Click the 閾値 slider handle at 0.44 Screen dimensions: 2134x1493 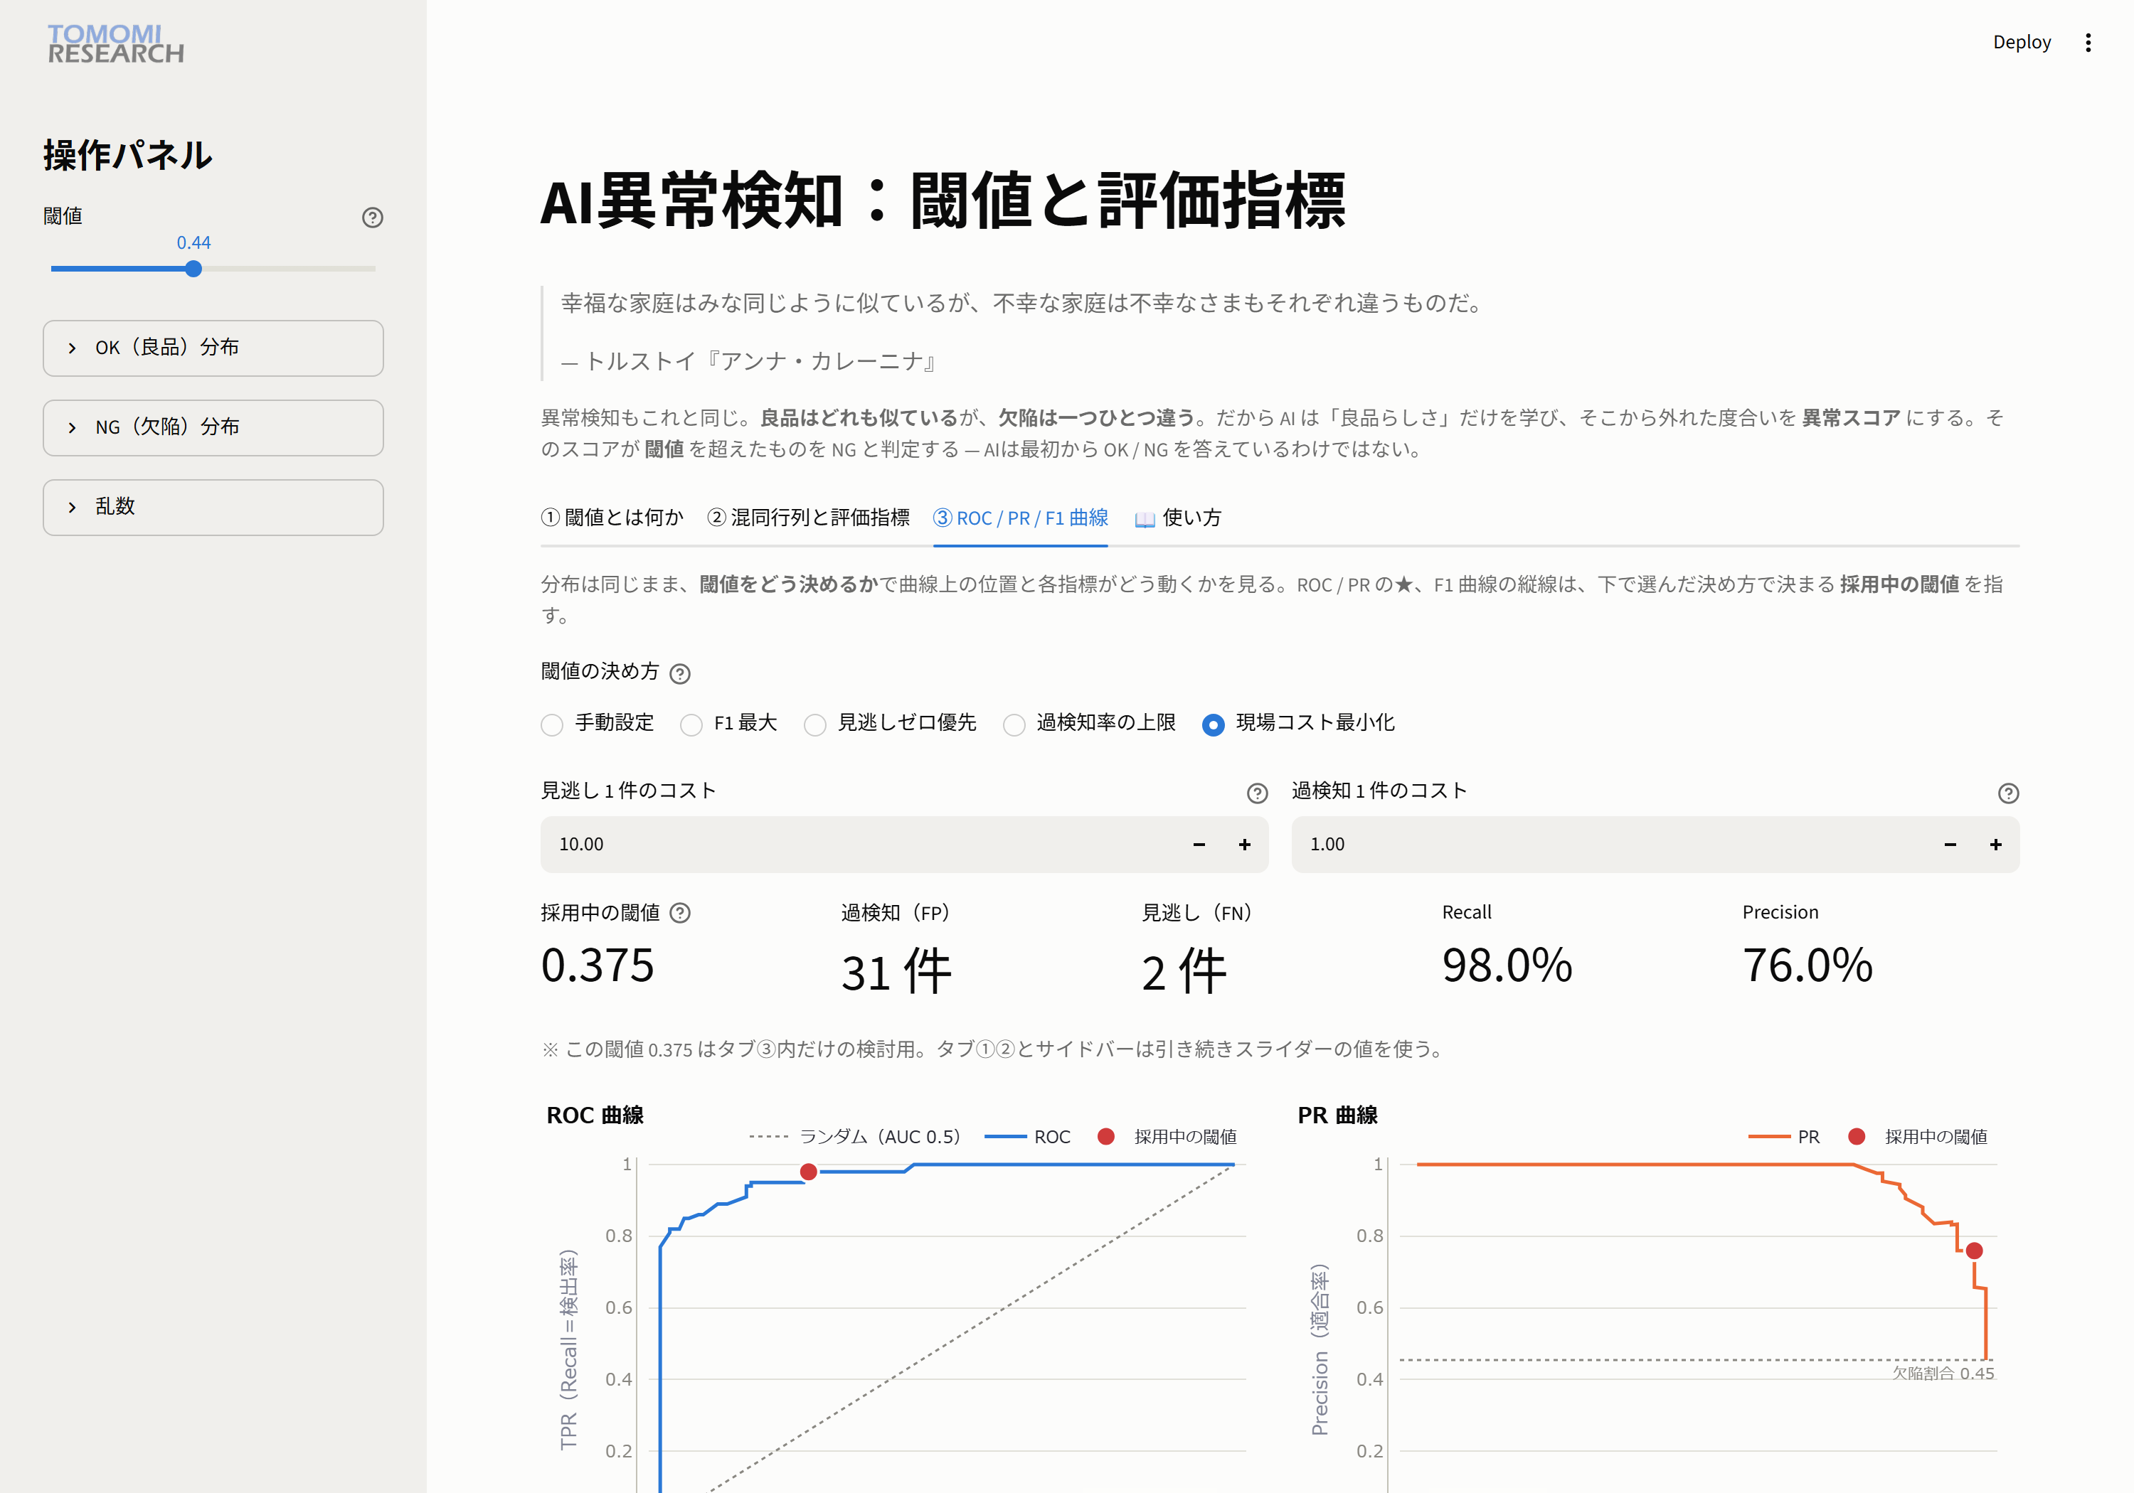pyautogui.click(x=193, y=269)
